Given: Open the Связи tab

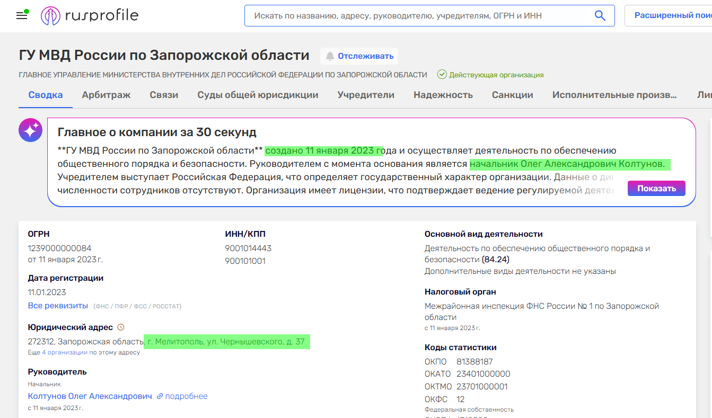Looking at the screenshot, I should click(x=164, y=95).
